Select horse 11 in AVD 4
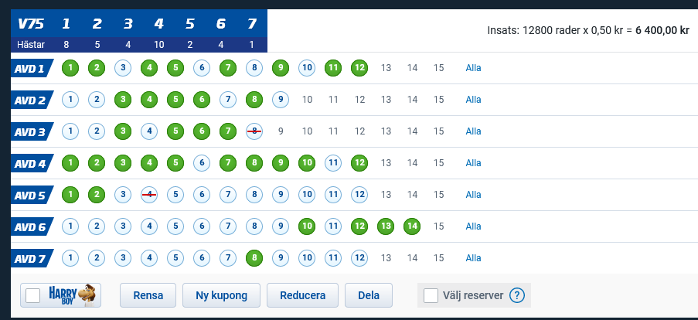 coord(333,163)
